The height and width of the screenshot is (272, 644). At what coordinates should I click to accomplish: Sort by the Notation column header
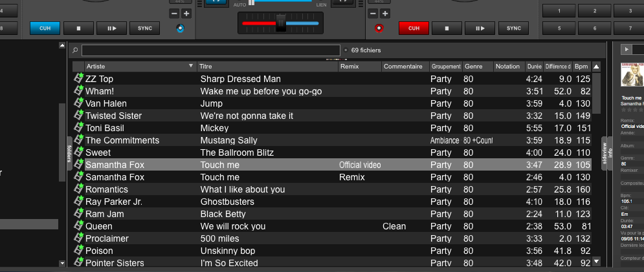pyautogui.click(x=509, y=67)
